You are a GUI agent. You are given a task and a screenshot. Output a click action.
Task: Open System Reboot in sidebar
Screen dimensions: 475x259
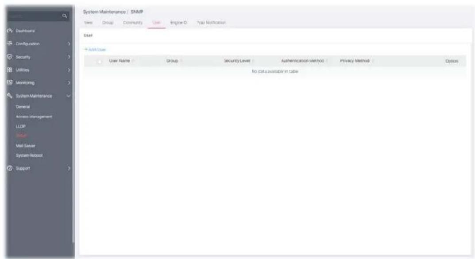tap(29, 155)
